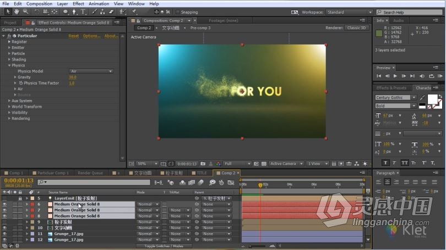Expand the Aux System group

[9, 101]
